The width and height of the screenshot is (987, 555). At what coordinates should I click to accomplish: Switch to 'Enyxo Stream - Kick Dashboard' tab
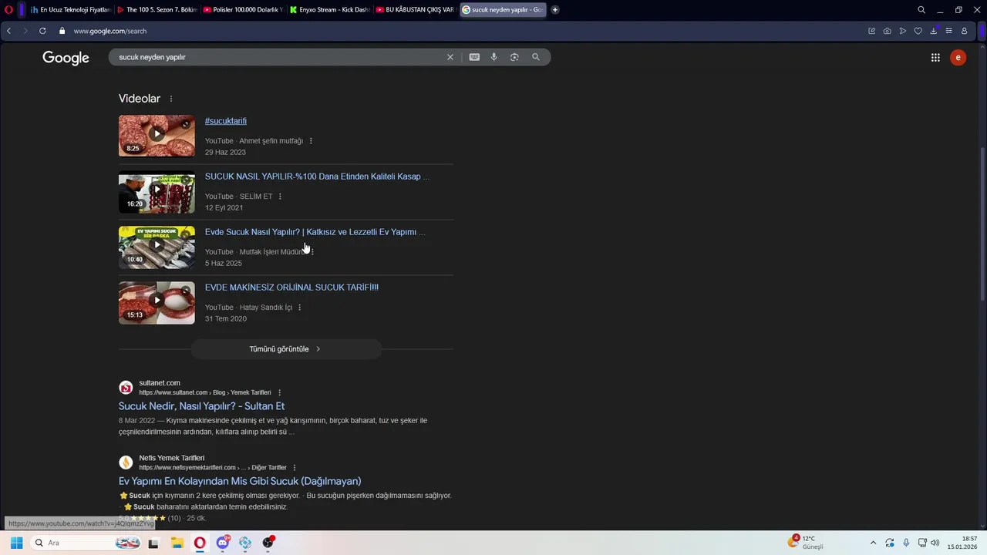point(330,10)
